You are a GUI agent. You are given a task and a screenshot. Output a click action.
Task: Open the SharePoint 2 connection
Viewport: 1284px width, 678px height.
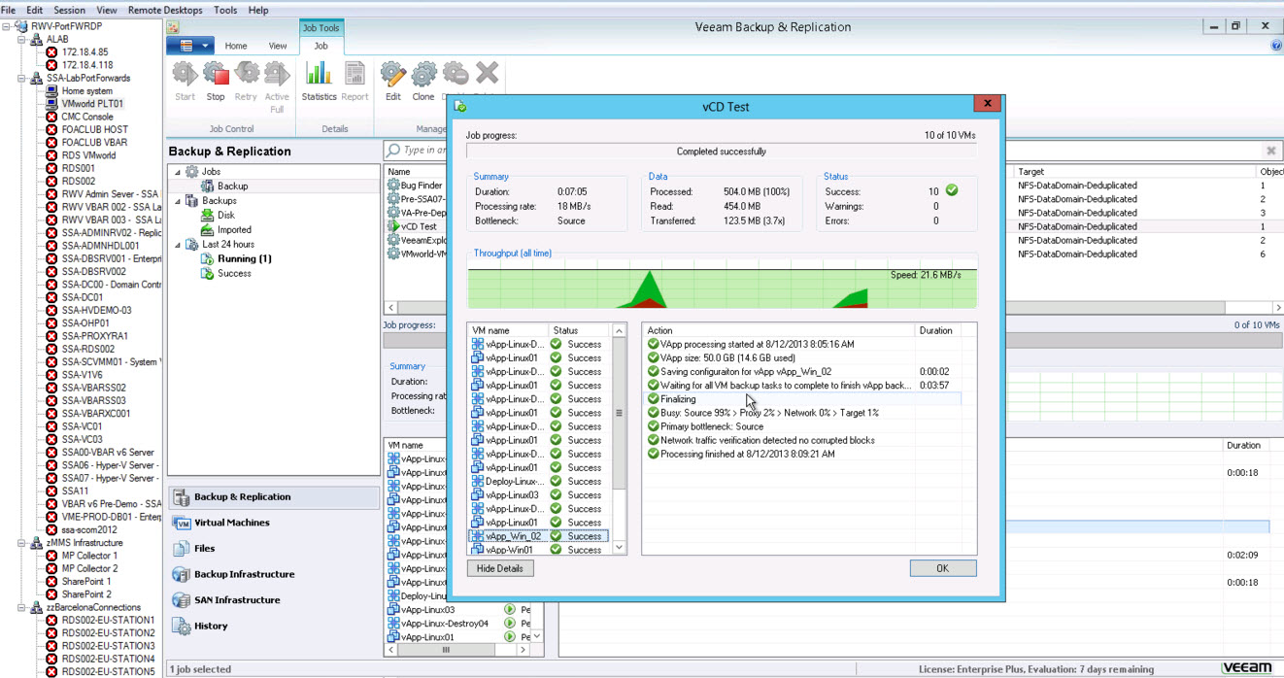click(x=86, y=594)
